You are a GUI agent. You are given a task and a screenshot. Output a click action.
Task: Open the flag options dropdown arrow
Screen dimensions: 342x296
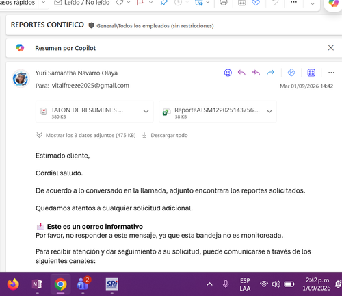point(150,3)
